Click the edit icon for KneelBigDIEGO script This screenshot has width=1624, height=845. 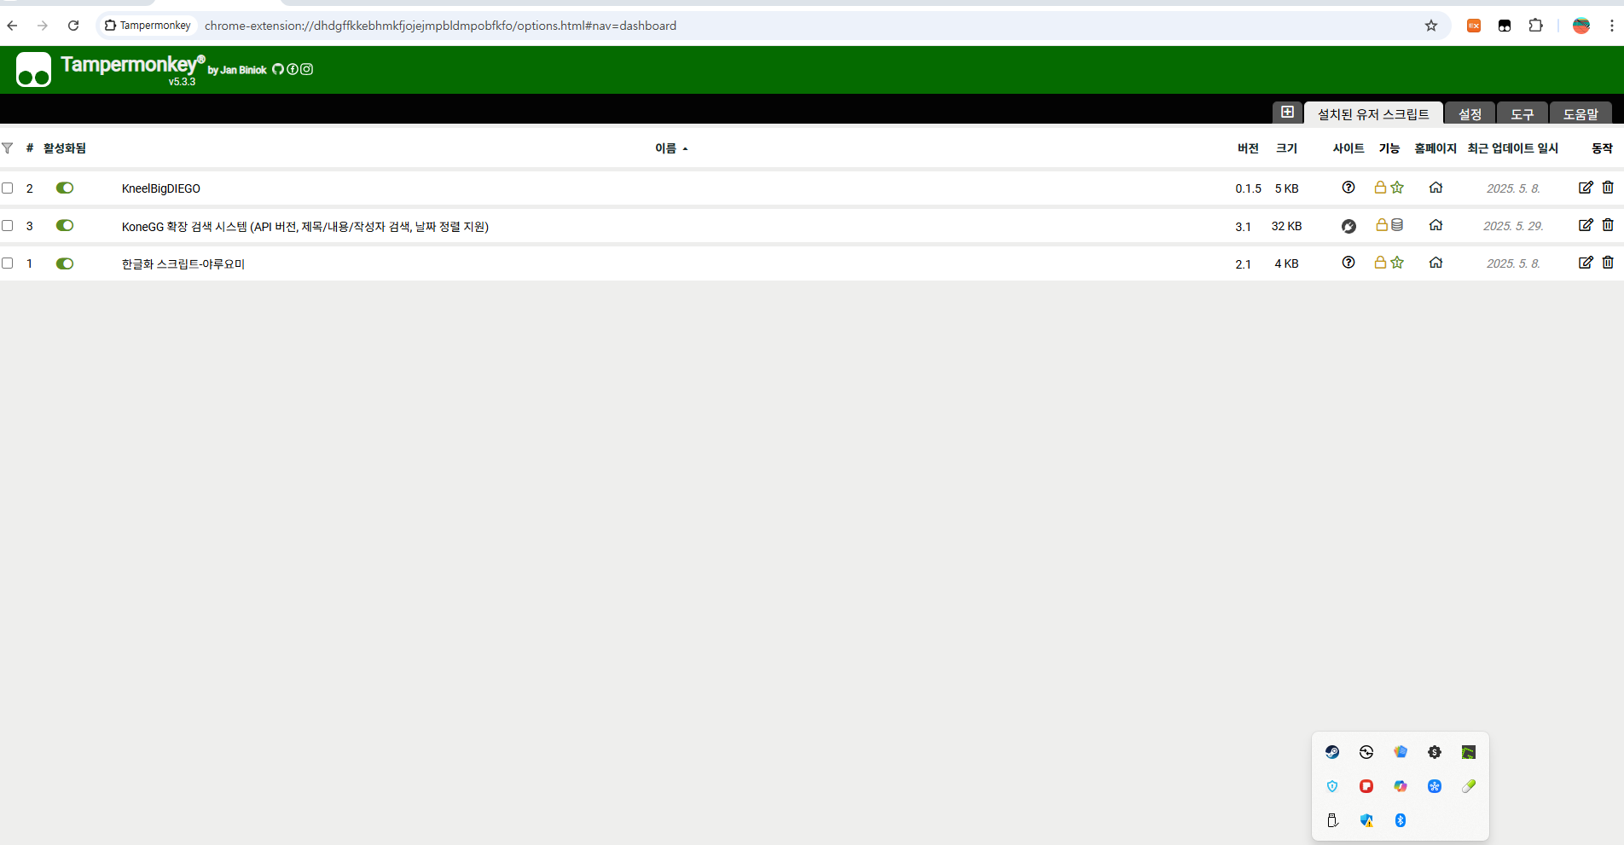coord(1585,188)
